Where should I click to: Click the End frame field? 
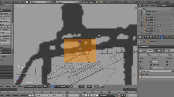pos(59,95)
